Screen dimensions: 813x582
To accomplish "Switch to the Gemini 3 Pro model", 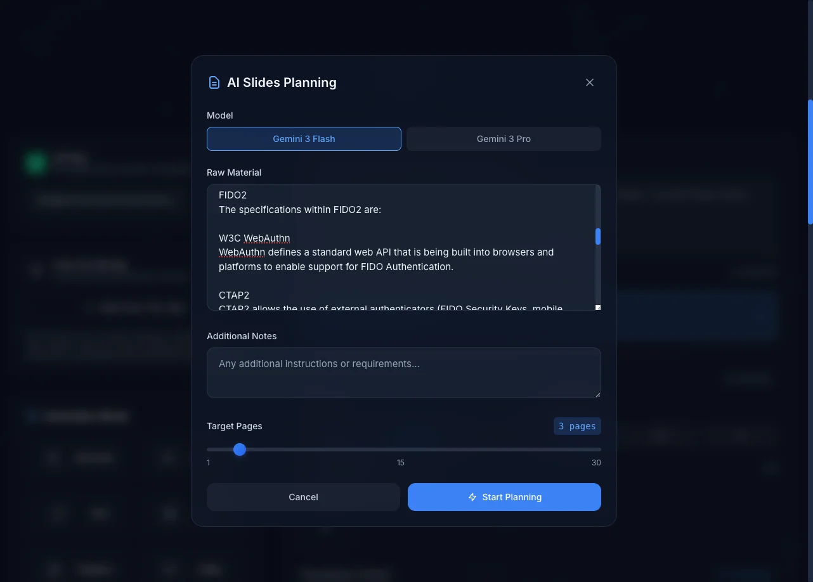I will (504, 138).
